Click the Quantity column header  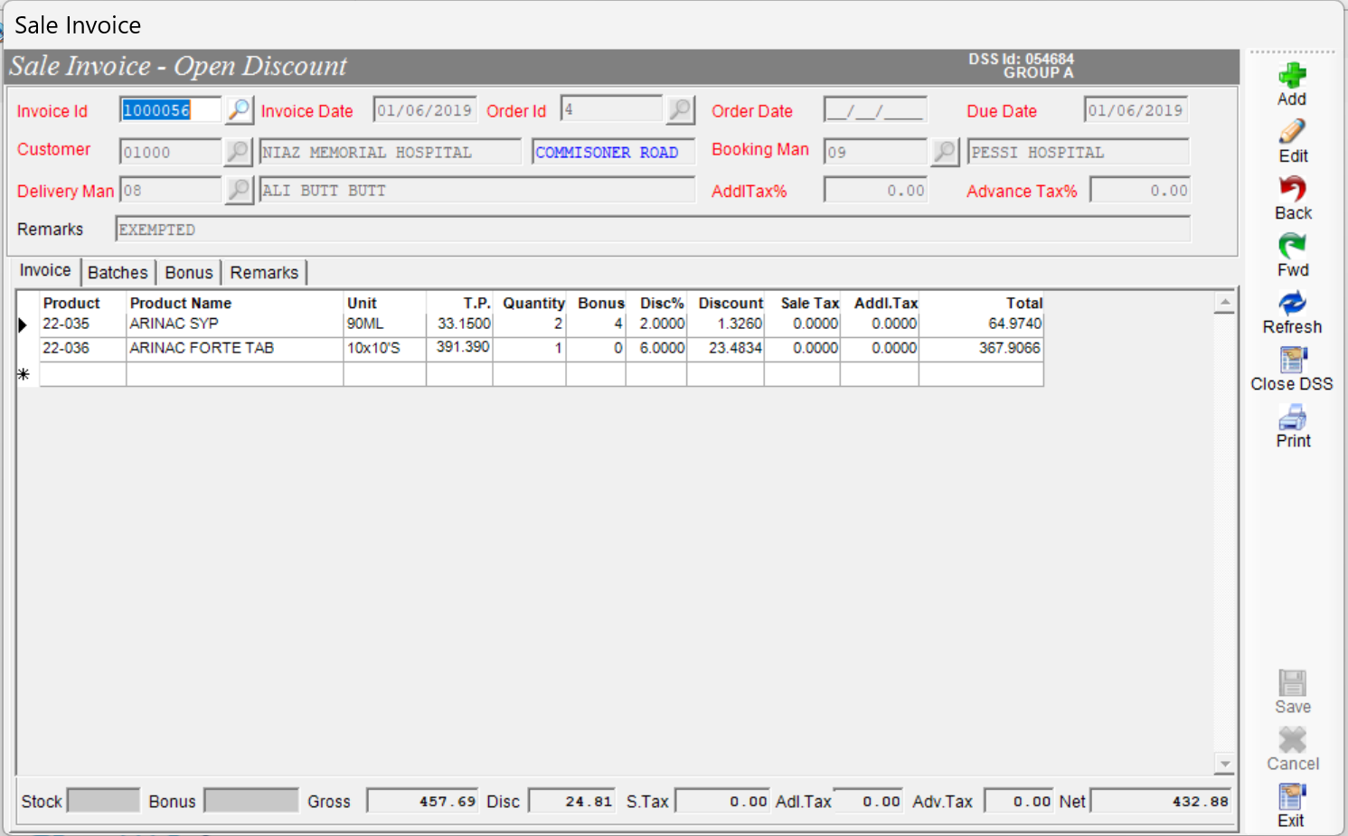529,303
